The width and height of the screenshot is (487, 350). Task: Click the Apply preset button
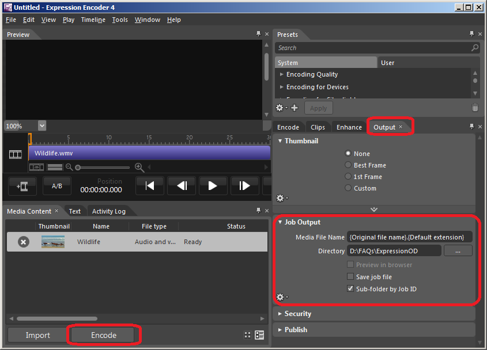coord(318,108)
